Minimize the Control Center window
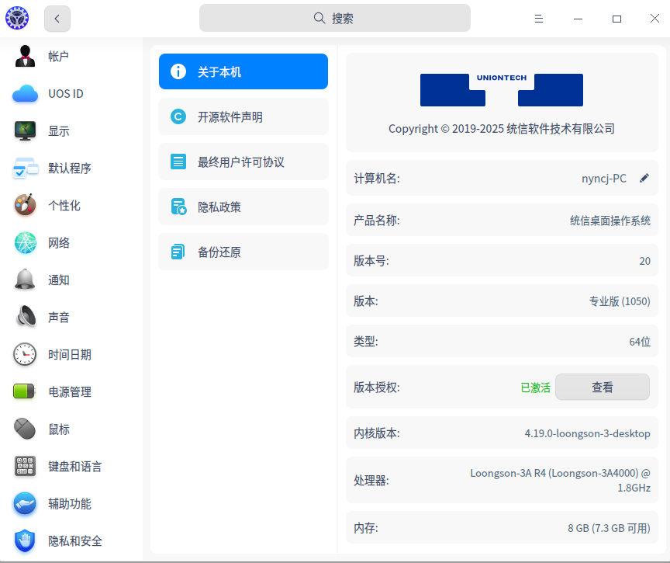670x563 pixels. [x=578, y=19]
